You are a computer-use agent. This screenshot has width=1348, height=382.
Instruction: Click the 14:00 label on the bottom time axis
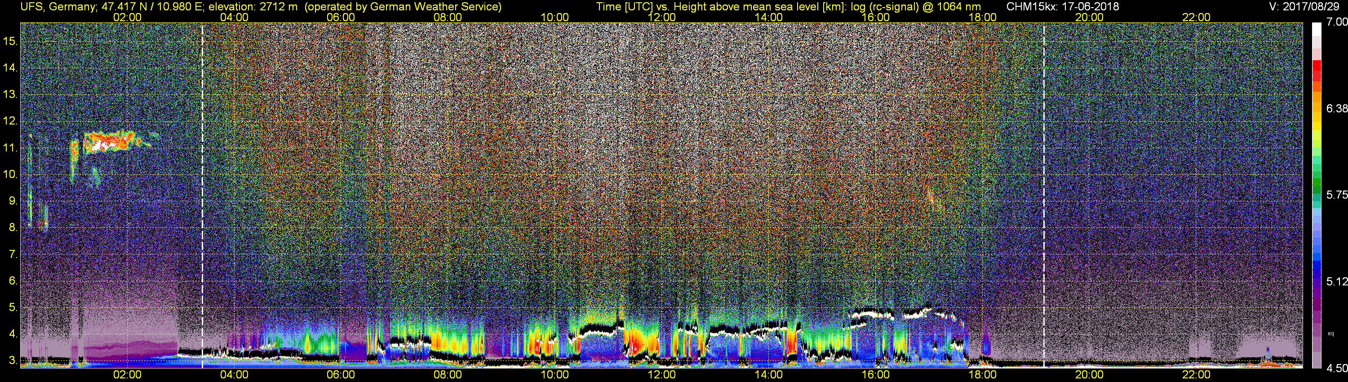[769, 375]
